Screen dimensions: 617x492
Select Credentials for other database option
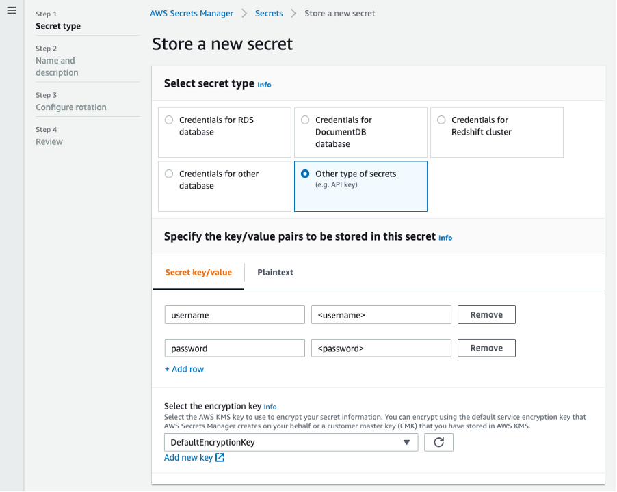pyautogui.click(x=169, y=174)
